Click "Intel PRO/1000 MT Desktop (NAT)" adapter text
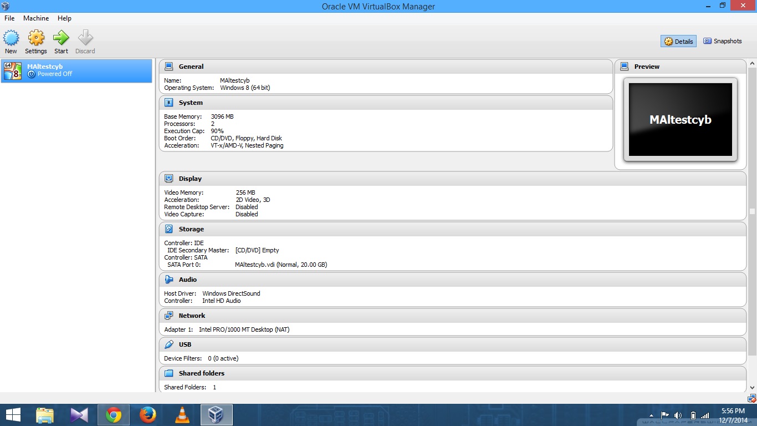Viewport: 757px width, 426px height. [244, 329]
